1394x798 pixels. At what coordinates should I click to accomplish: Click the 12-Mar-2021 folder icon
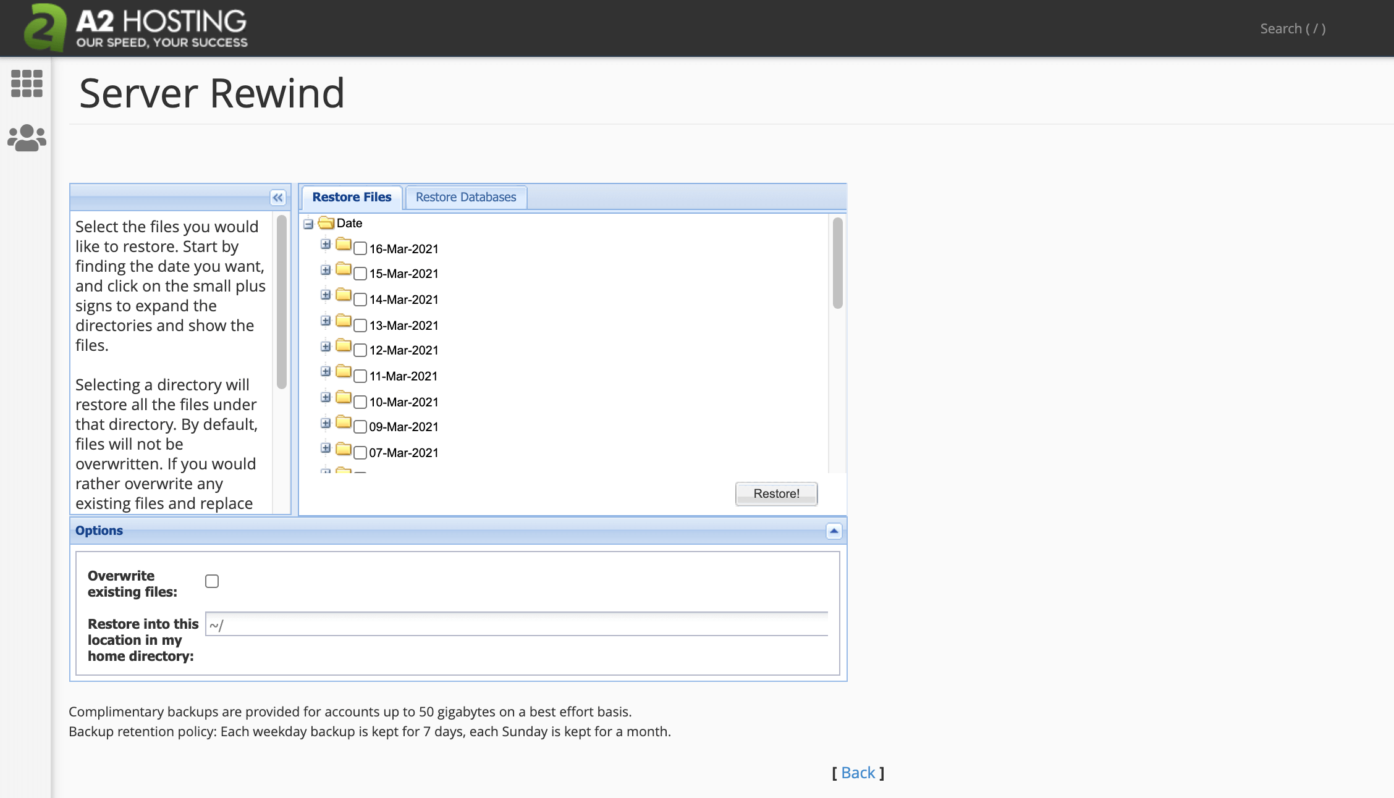[x=344, y=346]
